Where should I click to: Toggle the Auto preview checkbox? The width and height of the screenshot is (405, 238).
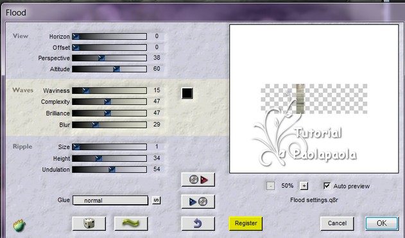[327, 186]
